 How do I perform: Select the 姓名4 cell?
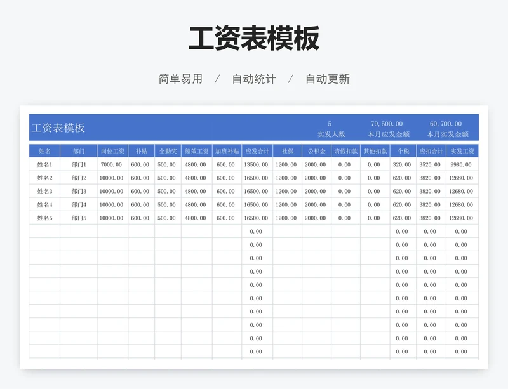[44, 205]
